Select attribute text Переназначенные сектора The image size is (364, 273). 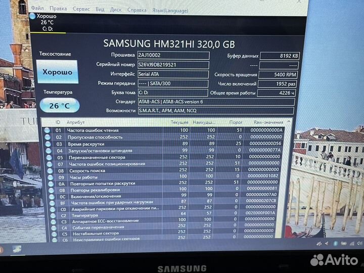(97, 157)
